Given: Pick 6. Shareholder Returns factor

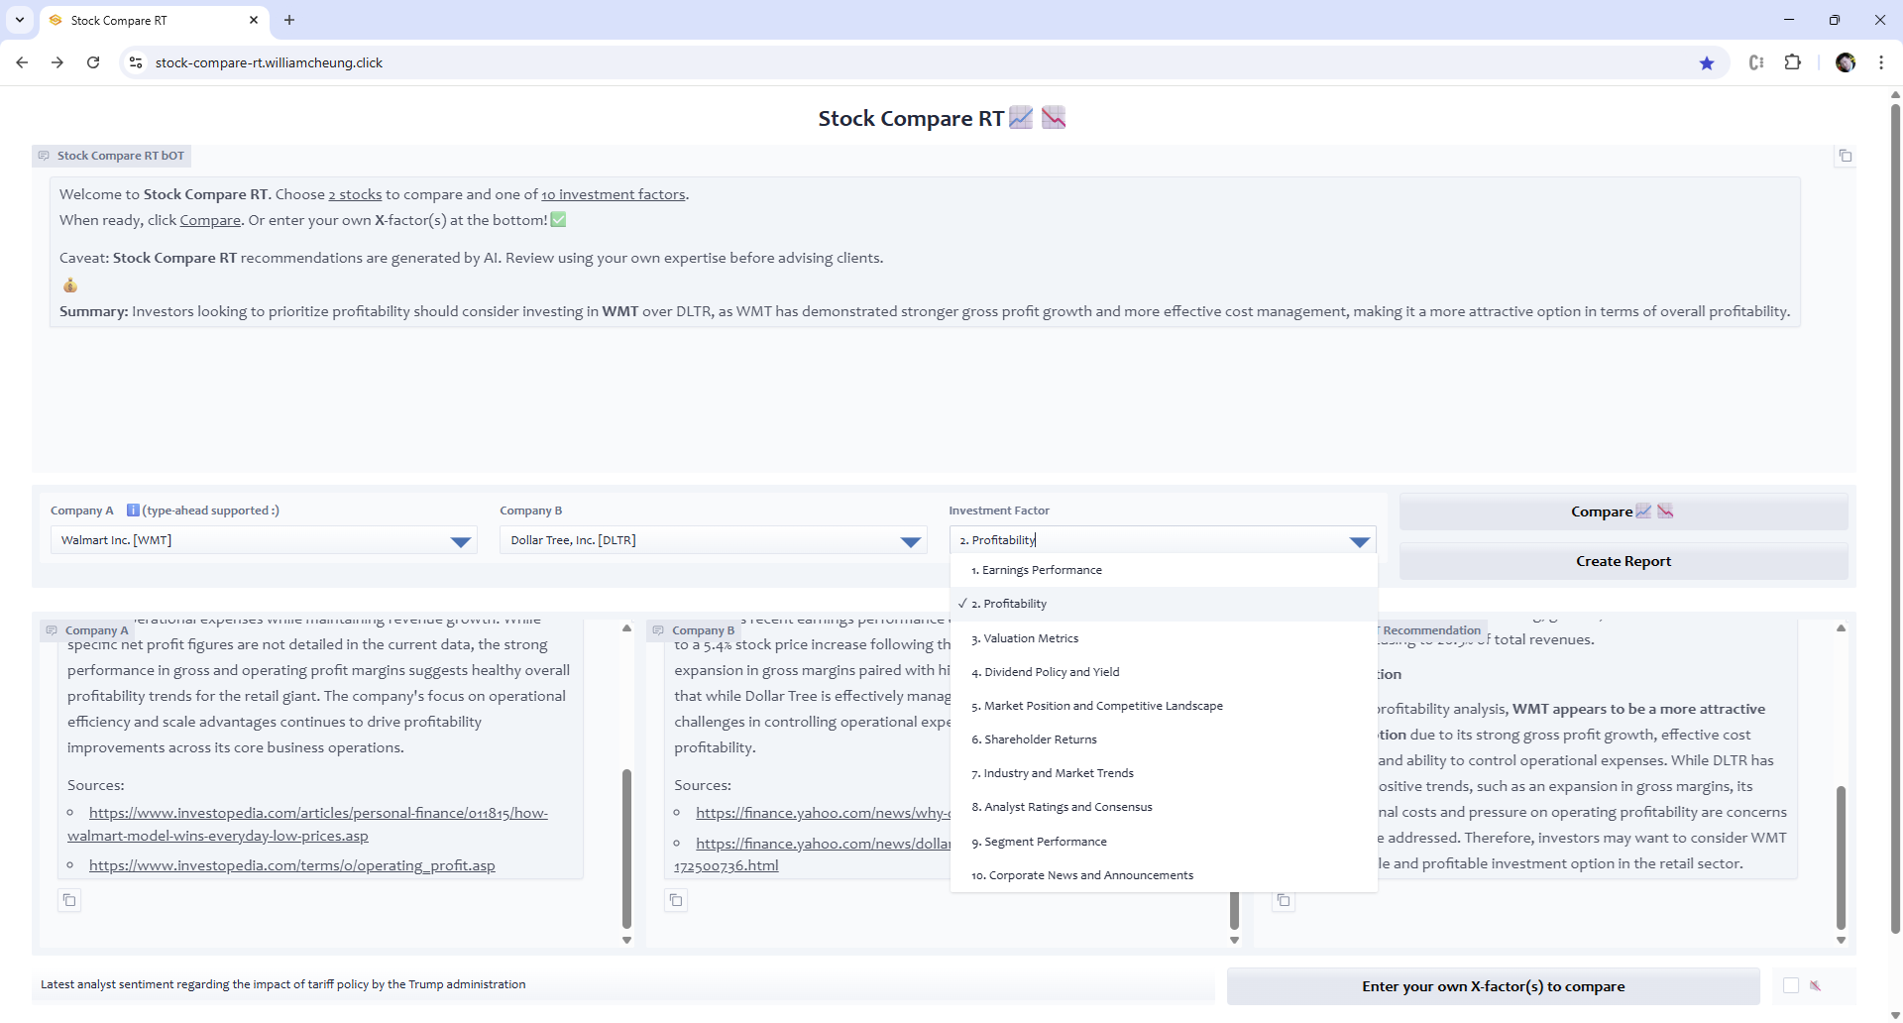Looking at the screenshot, I should 1164,739.
